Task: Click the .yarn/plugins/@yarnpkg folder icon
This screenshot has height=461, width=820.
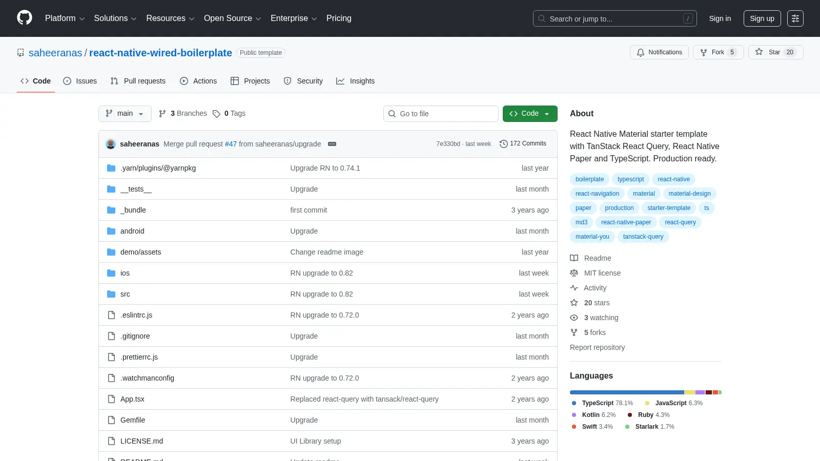Action: click(x=111, y=168)
